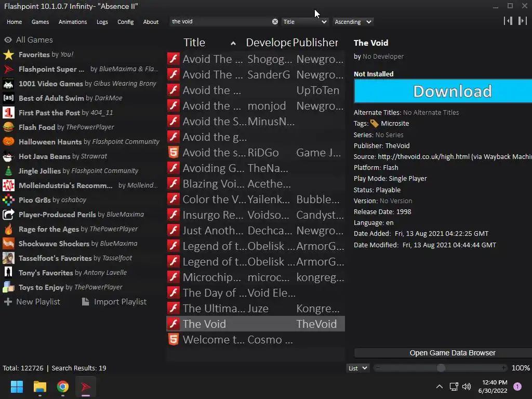Open the Ascending sort direction dropdown
The image size is (532, 399).
click(x=353, y=22)
